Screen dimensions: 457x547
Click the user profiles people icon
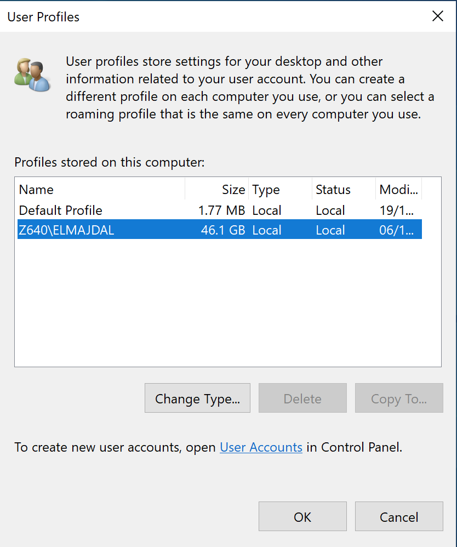click(32, 72)
